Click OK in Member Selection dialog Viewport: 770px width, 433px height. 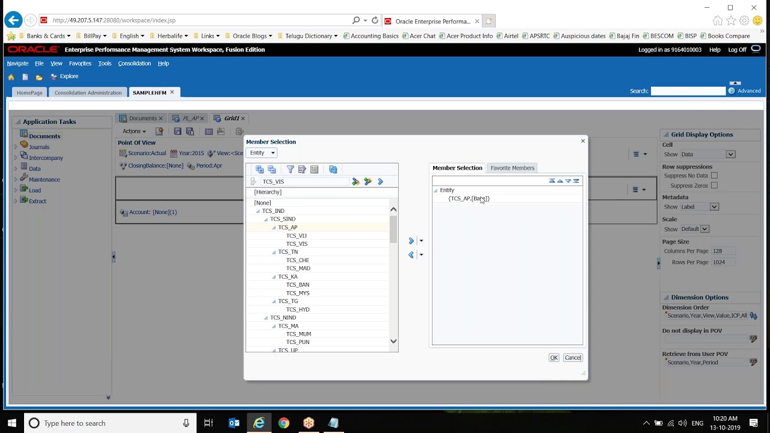tap(554, 358)
